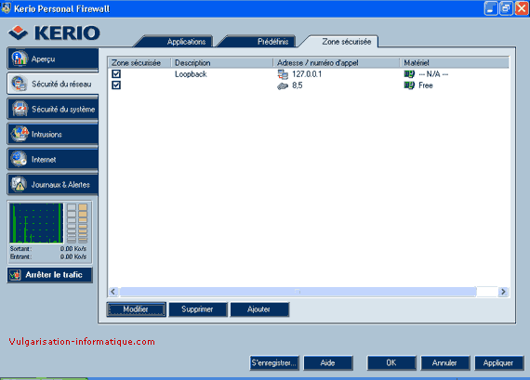
Task: Click the Kerio title bar application icon
Action: pos(7,8)
